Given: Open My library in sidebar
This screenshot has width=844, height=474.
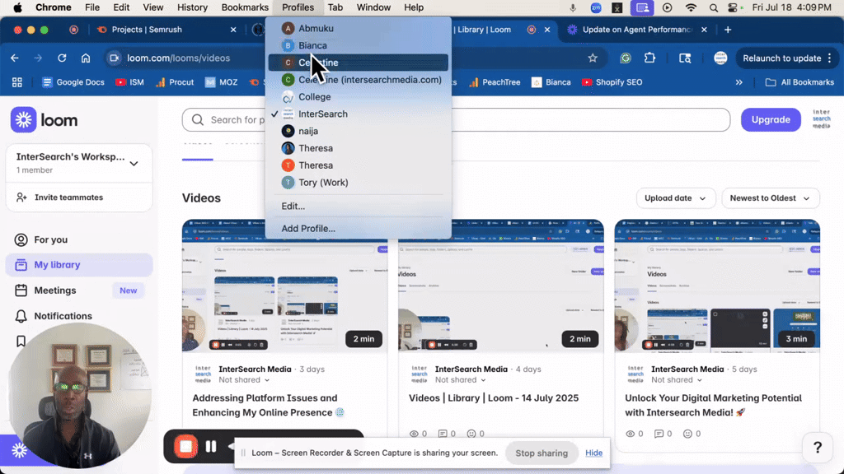Looking at the screenshot, I should pyautogui.click(x=79, y=265).
